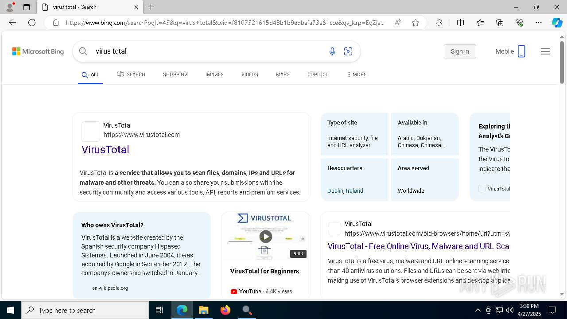Go to Microsoft Bing homepage logo
567x319 pixels.
tap(38, 51)
